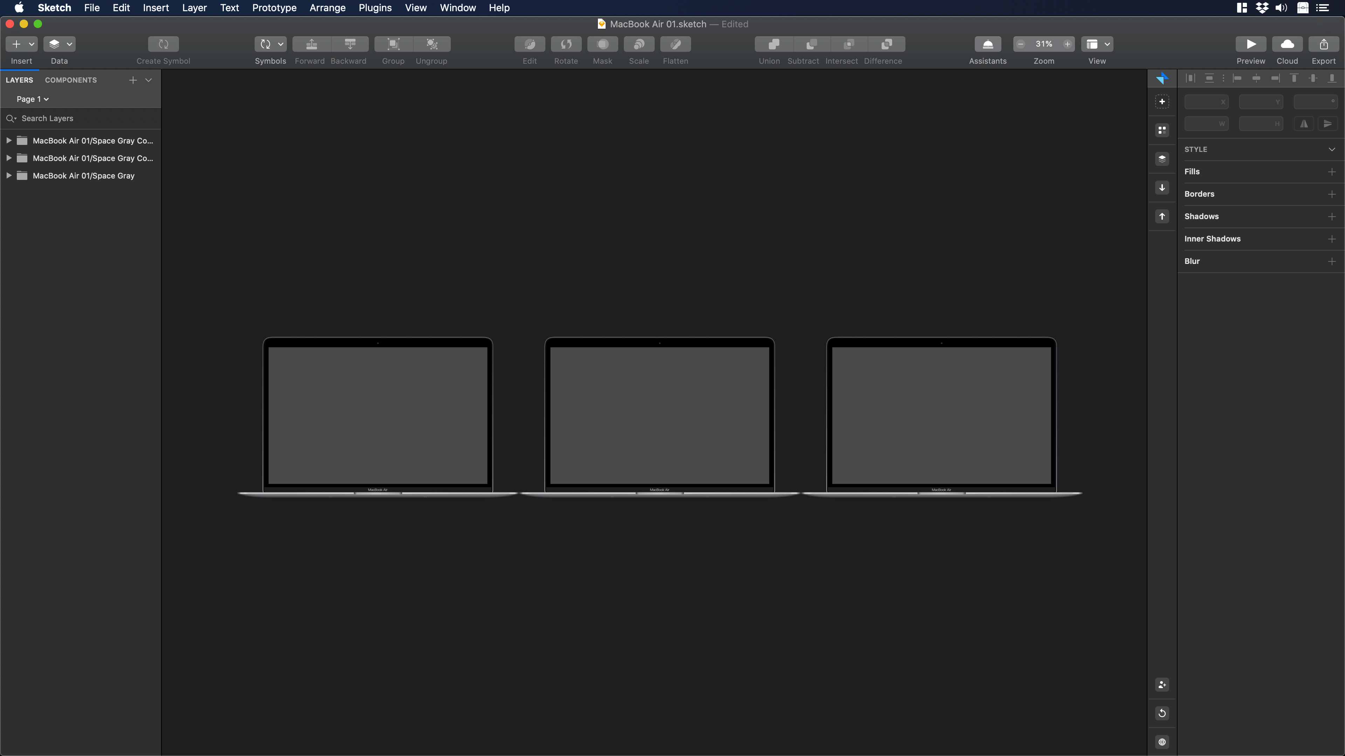Click the Export share icon

coord(1324,44)
